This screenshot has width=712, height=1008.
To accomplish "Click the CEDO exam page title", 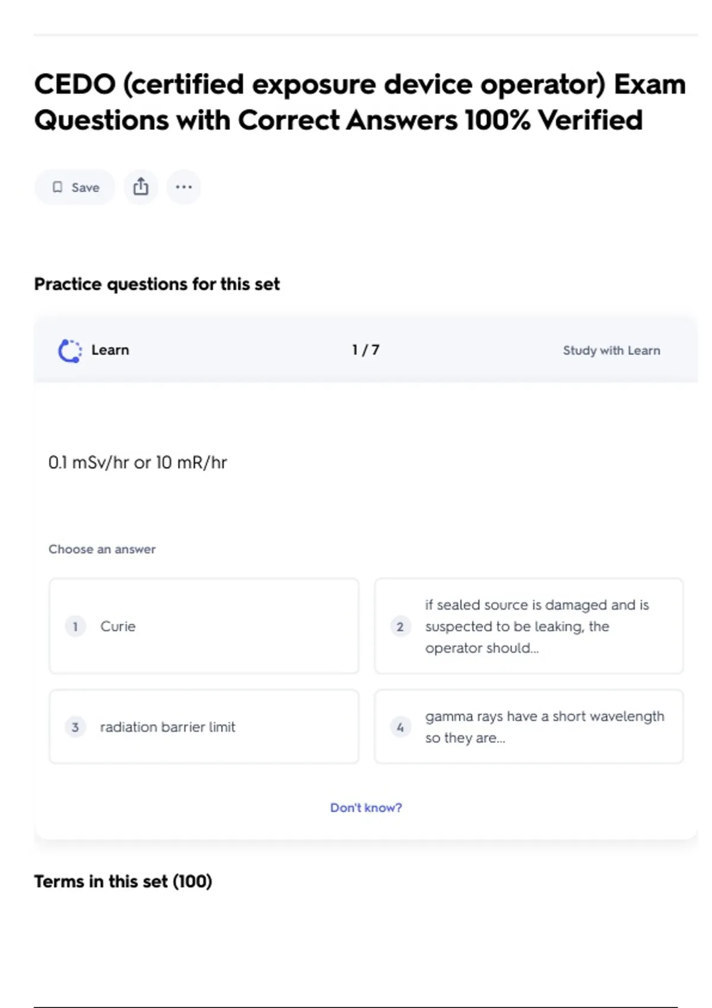I will tap(360, 102).
